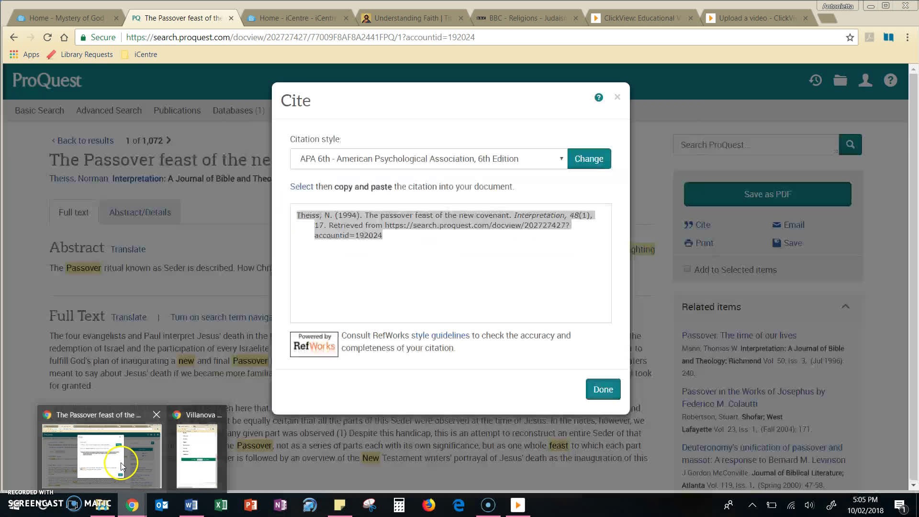Open ProQuest help via question mark icon
The height and width of the screenshot is (517, 919).
pyautogui.click(x=890, y=80)
